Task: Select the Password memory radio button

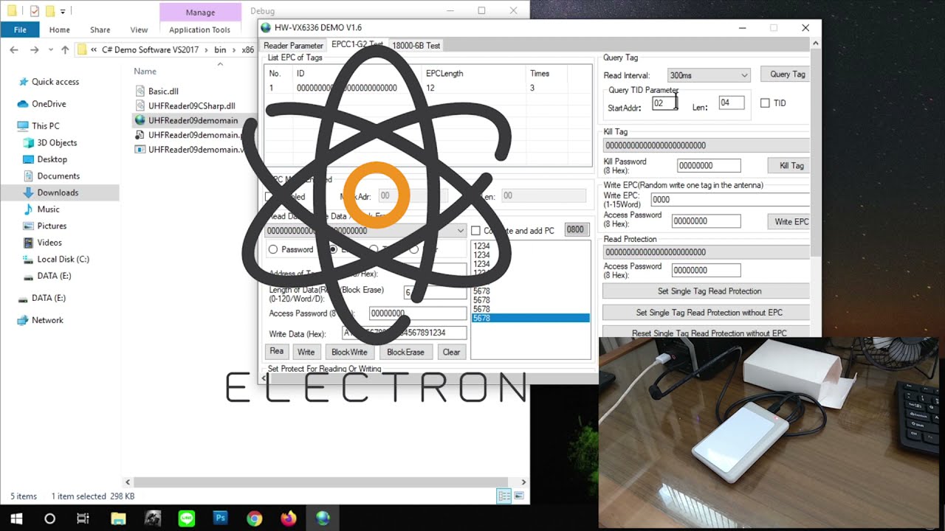Action: coord(273,249)
